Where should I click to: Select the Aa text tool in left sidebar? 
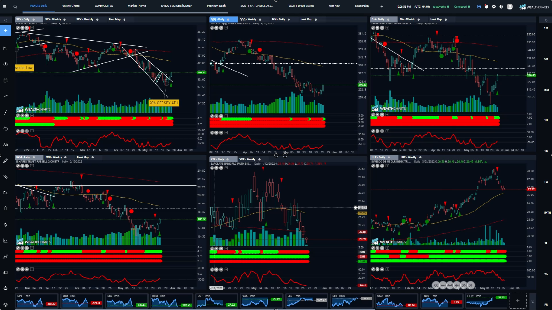tap(6, 144)
